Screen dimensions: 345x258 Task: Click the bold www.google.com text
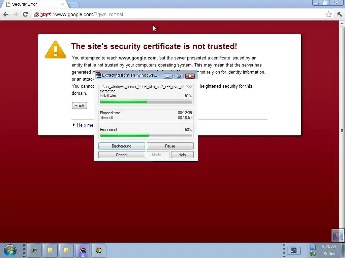138,58
